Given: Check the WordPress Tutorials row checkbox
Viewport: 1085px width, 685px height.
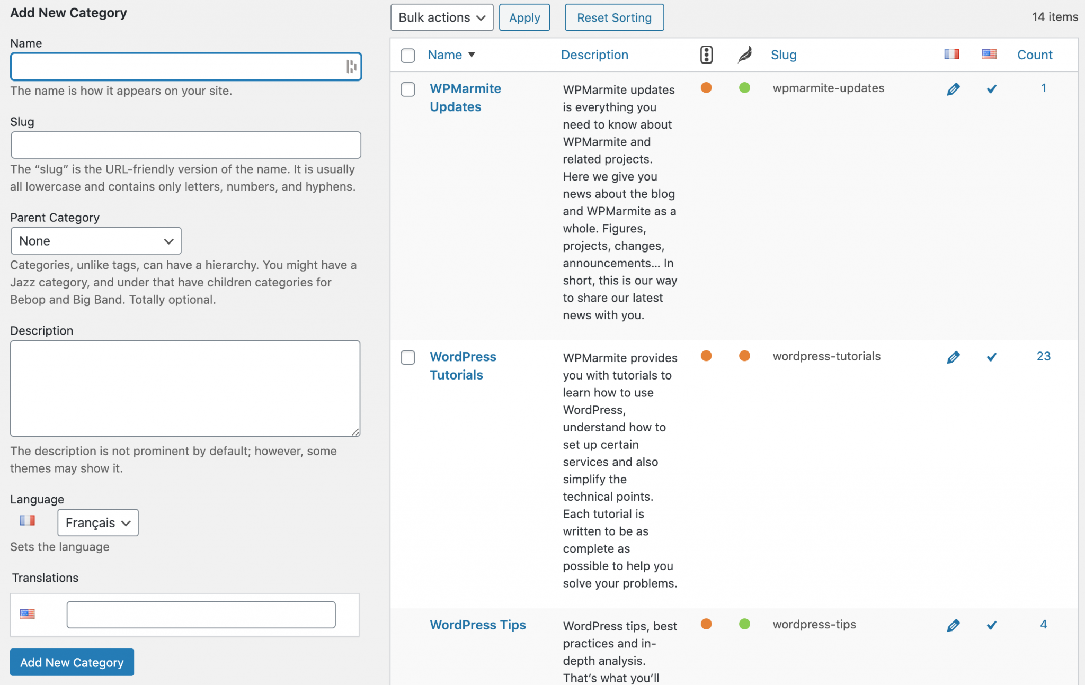Looking at the screenshot, I should [407, 358].
